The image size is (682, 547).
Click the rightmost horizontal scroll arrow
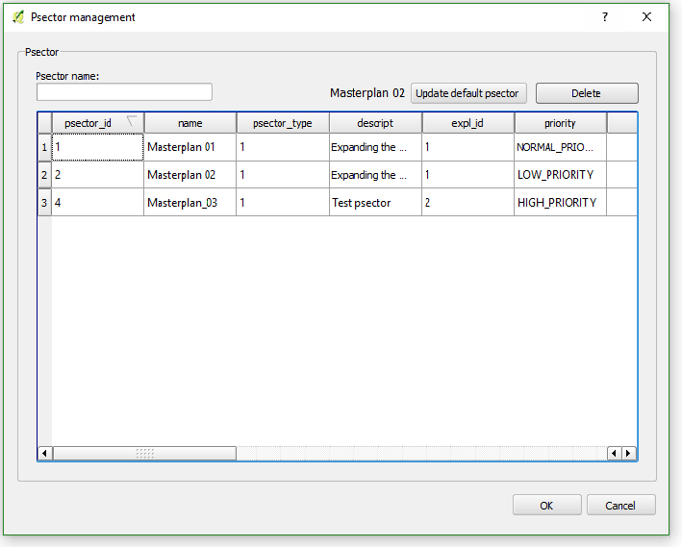tap(629, 453)
